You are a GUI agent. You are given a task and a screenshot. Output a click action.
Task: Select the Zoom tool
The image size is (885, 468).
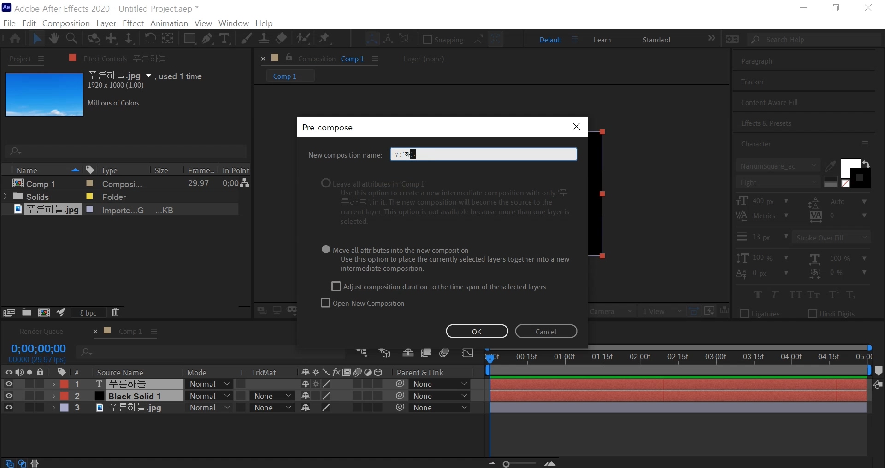pyautogui.click(x=71, y=39)
